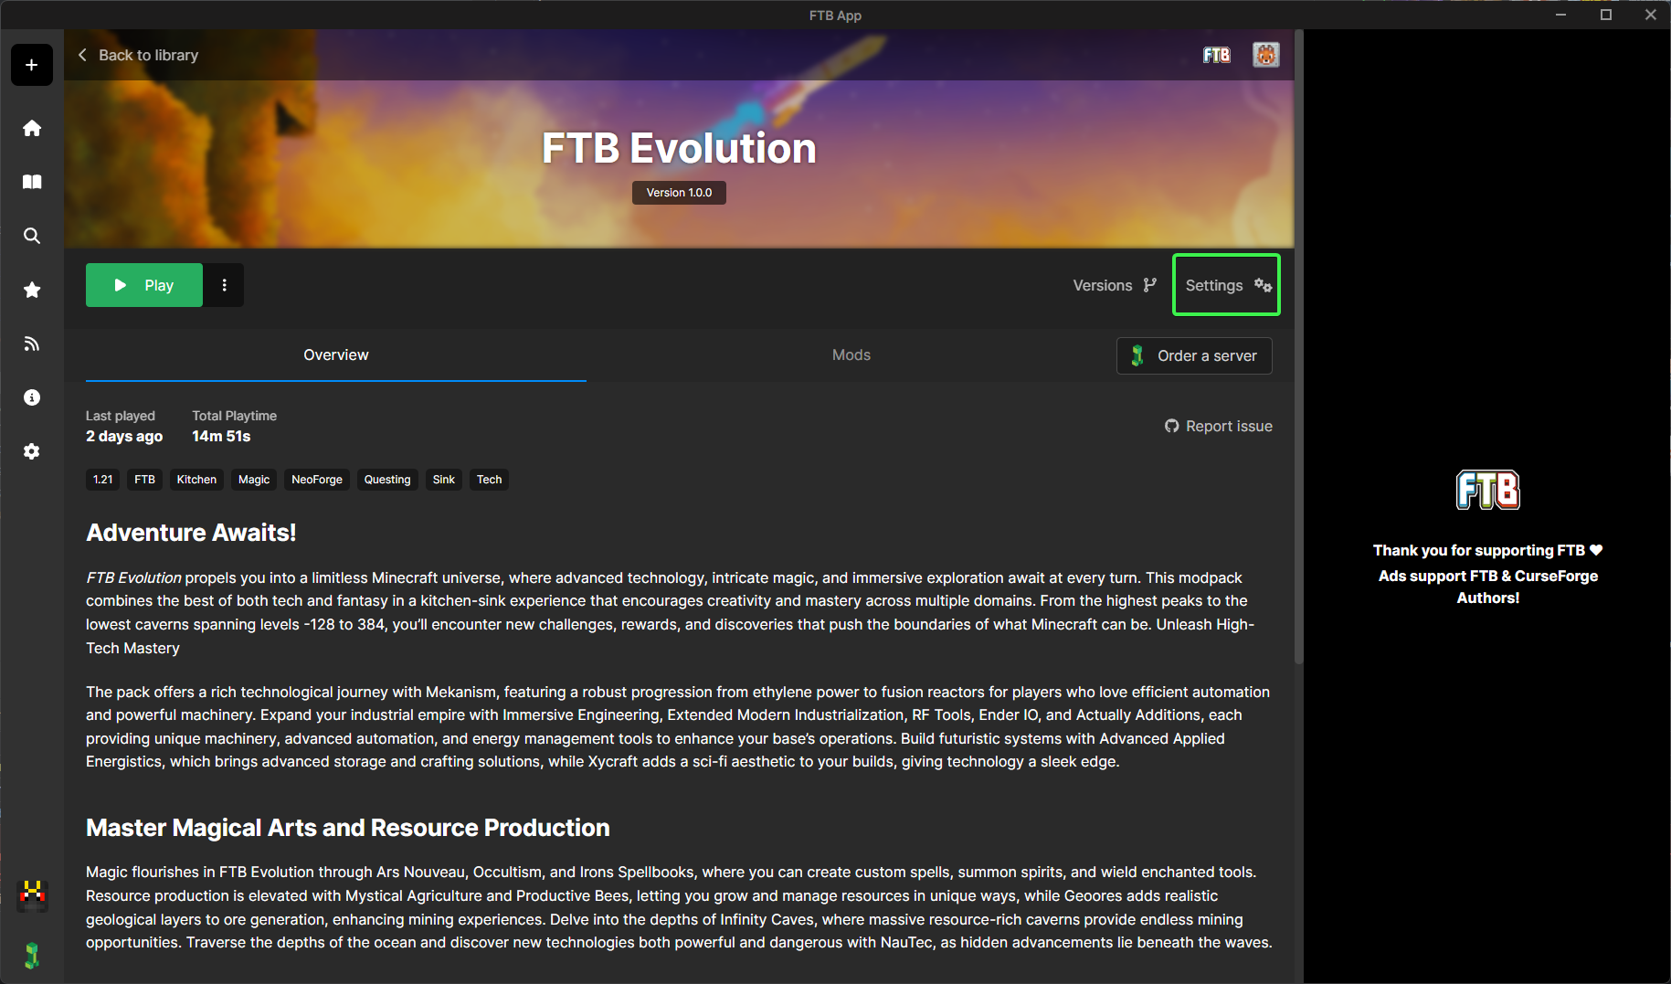
Task: Click the Adventure Awaits! heading
Action: (191, 533)
